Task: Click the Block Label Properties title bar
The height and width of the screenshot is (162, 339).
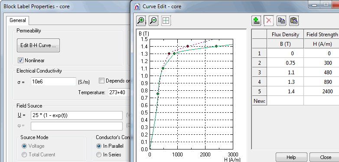Action: tap(65, 6)
